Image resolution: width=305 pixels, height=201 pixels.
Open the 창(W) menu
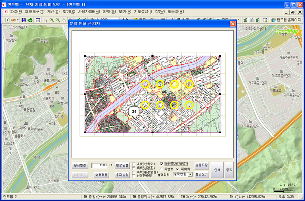point(160,12)
